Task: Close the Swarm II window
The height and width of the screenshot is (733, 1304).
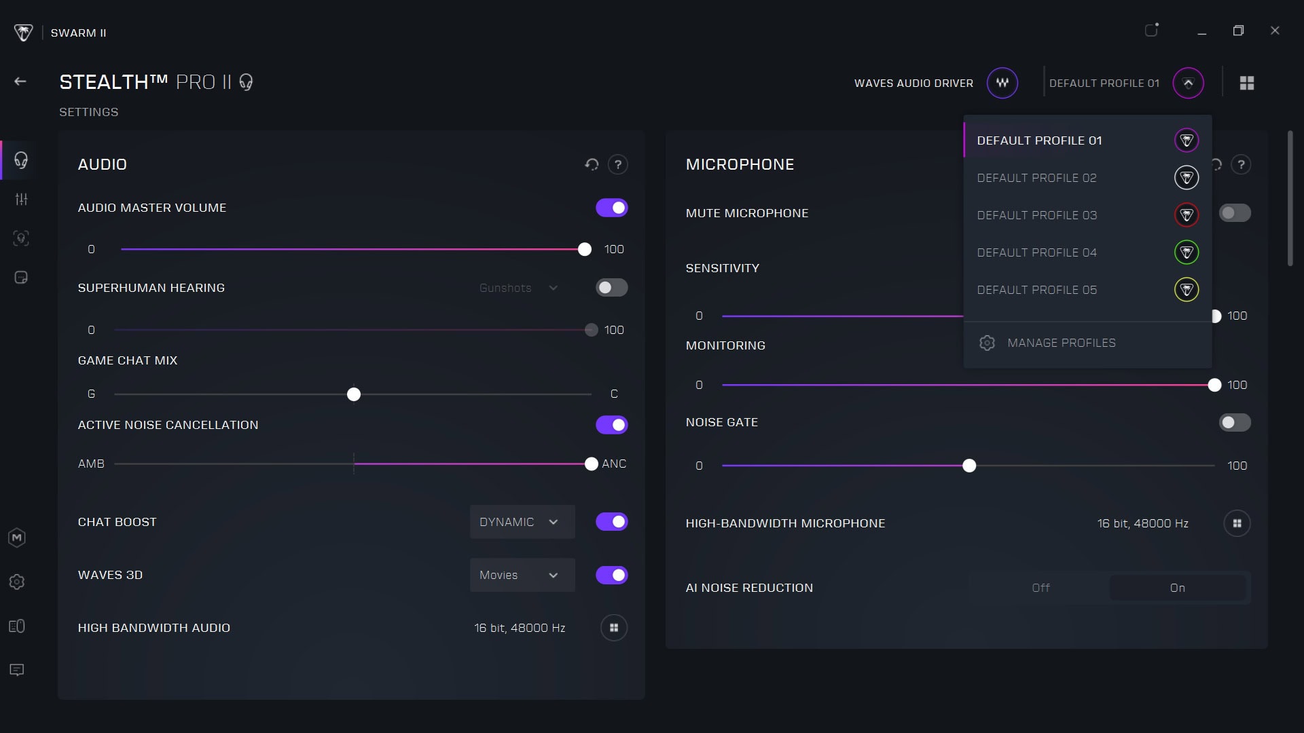Action: pos(1275,31)
